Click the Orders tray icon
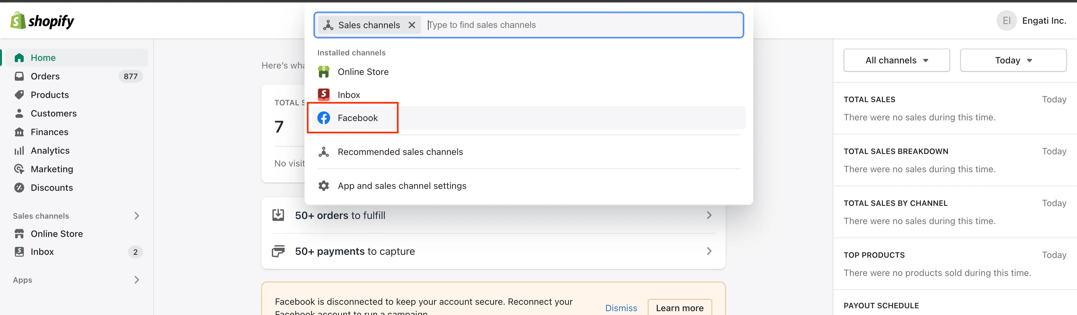 (x=19, y=76)
